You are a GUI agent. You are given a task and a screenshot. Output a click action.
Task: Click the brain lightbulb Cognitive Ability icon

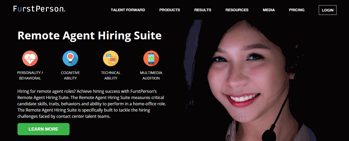click(70, 58)
